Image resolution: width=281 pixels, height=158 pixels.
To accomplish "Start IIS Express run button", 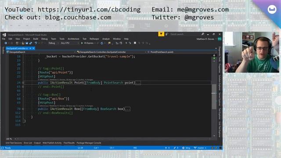I will point(87,43).
